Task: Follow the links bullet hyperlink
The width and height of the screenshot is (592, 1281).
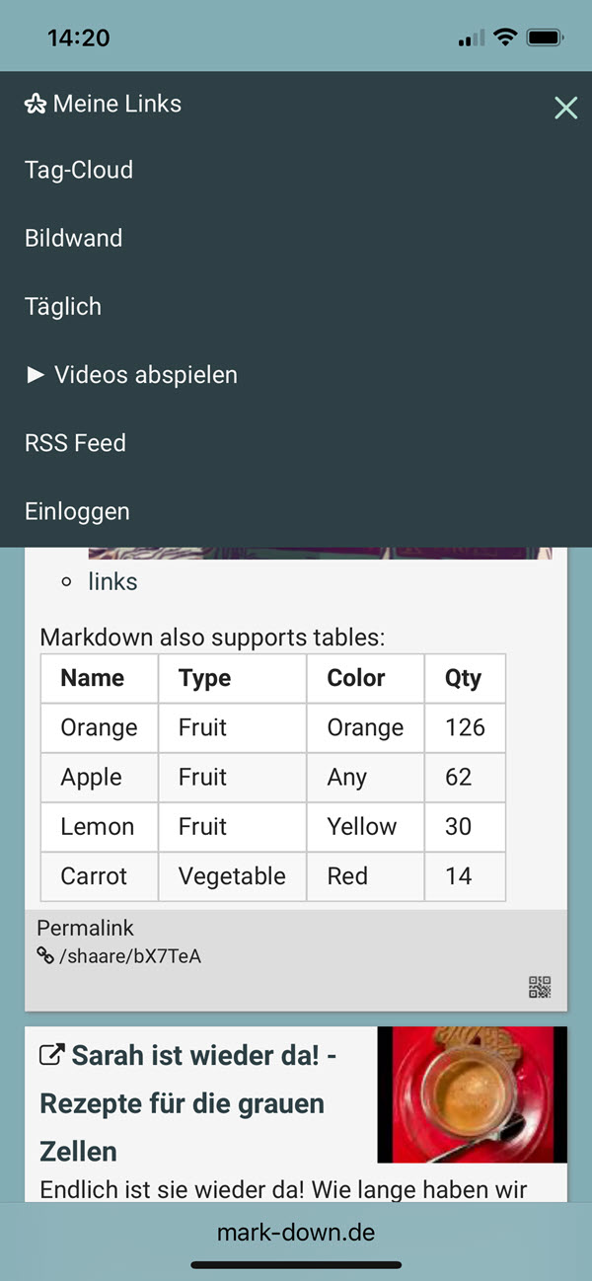Action: pos(112,581)
